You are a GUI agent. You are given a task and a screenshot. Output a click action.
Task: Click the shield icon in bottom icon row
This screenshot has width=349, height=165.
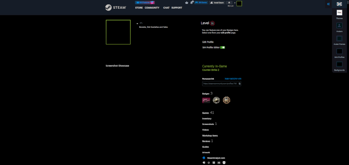tap(224, 163)
